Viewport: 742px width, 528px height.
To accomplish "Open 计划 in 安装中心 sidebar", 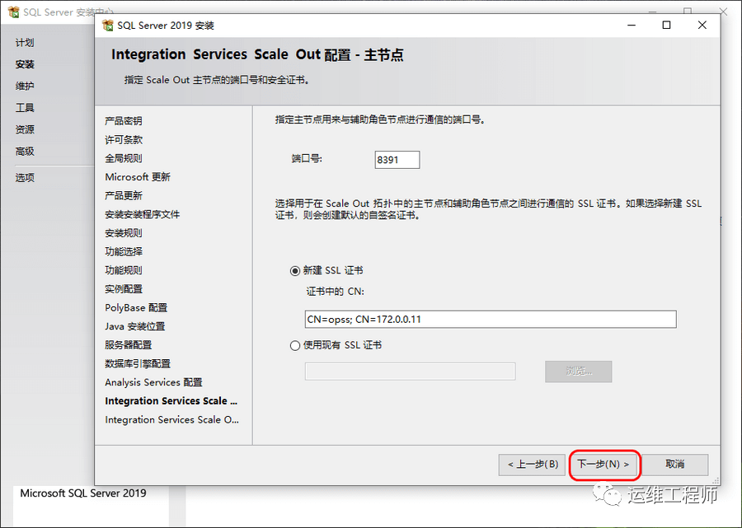I will 25,43.
